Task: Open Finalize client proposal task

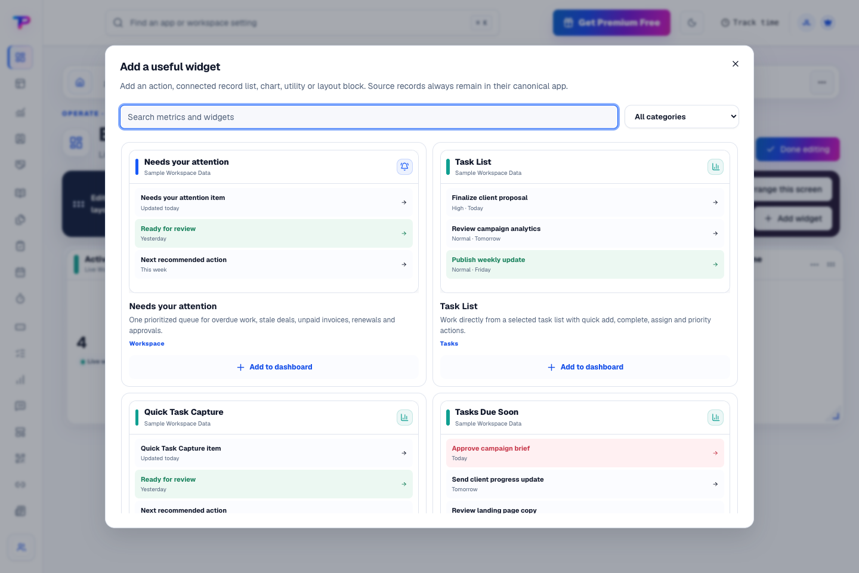Action: (585, 202)
